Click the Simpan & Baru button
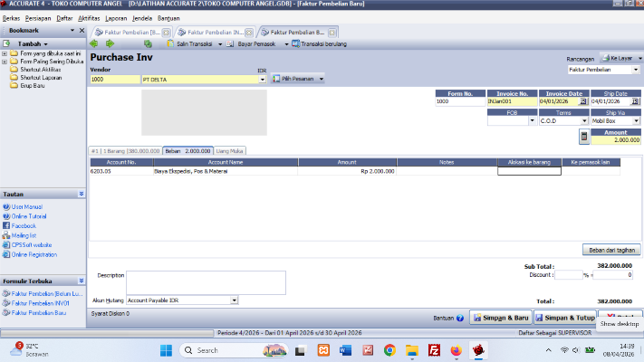The width and height of the screenshot is (644, 362). pos(501,318)
